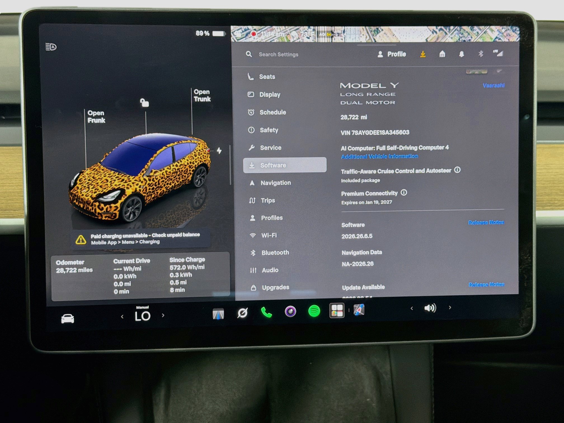Viewport: 564px width, 423px height.
Task: Tap the wiper control icon
Action: 242,312
